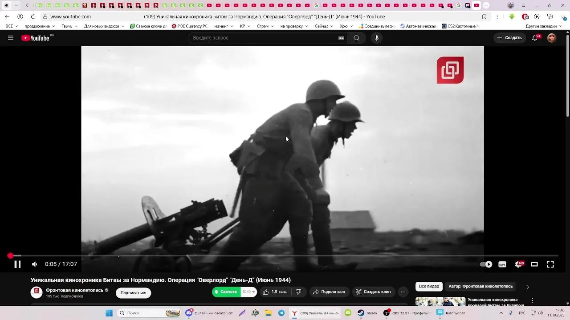
Task: Open the ВСЕ bookmarks folder
Action: [11, 26]
